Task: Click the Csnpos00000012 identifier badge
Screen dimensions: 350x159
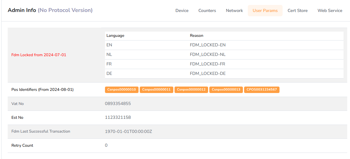Action: click(x=191, y=90)
